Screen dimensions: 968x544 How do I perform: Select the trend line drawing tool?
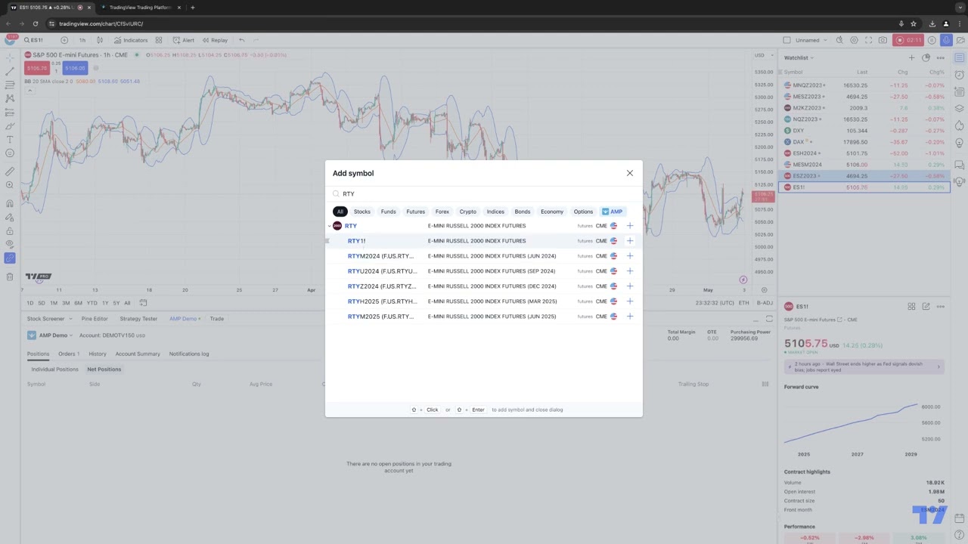click(x=10, y=71)
